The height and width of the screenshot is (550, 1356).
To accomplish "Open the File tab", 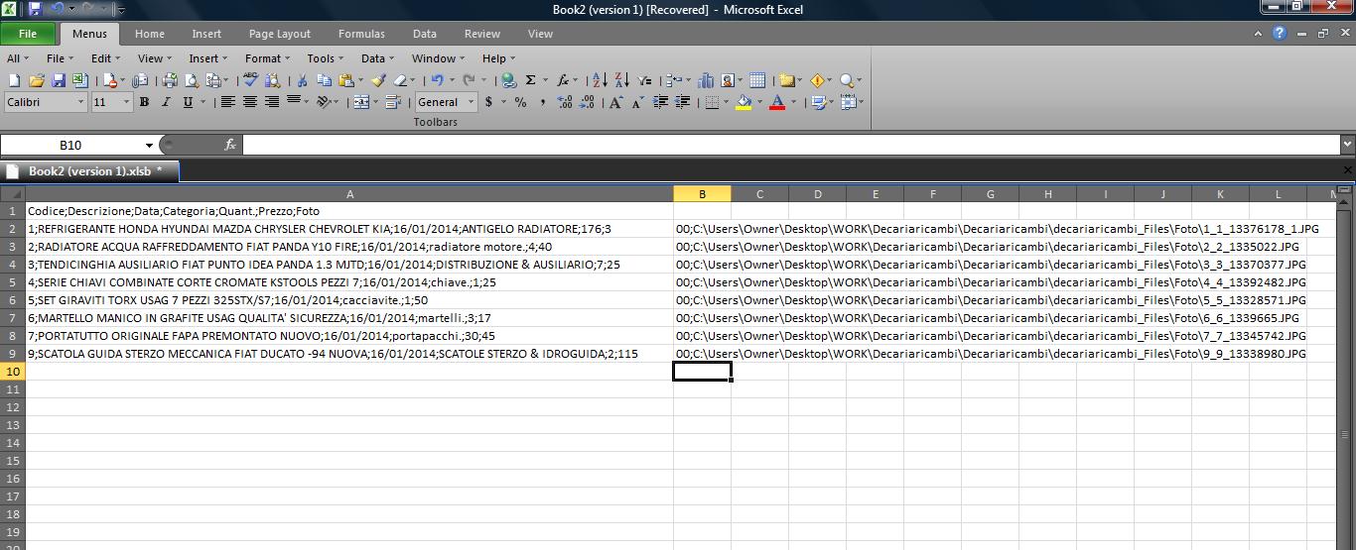I will click(28, 34).
